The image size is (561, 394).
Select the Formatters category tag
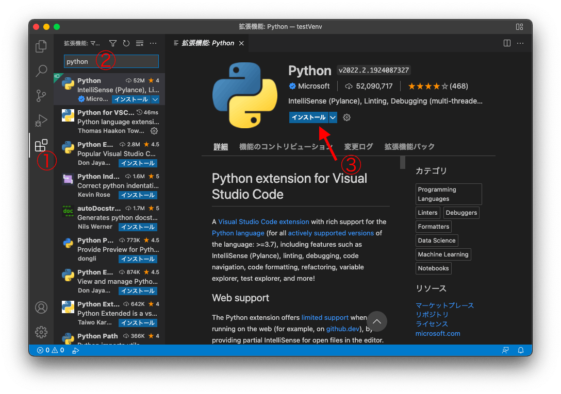coord(434,227)
